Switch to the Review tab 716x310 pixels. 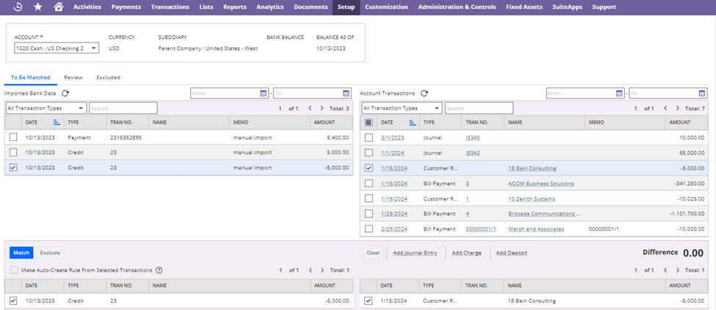pos(73,78)
